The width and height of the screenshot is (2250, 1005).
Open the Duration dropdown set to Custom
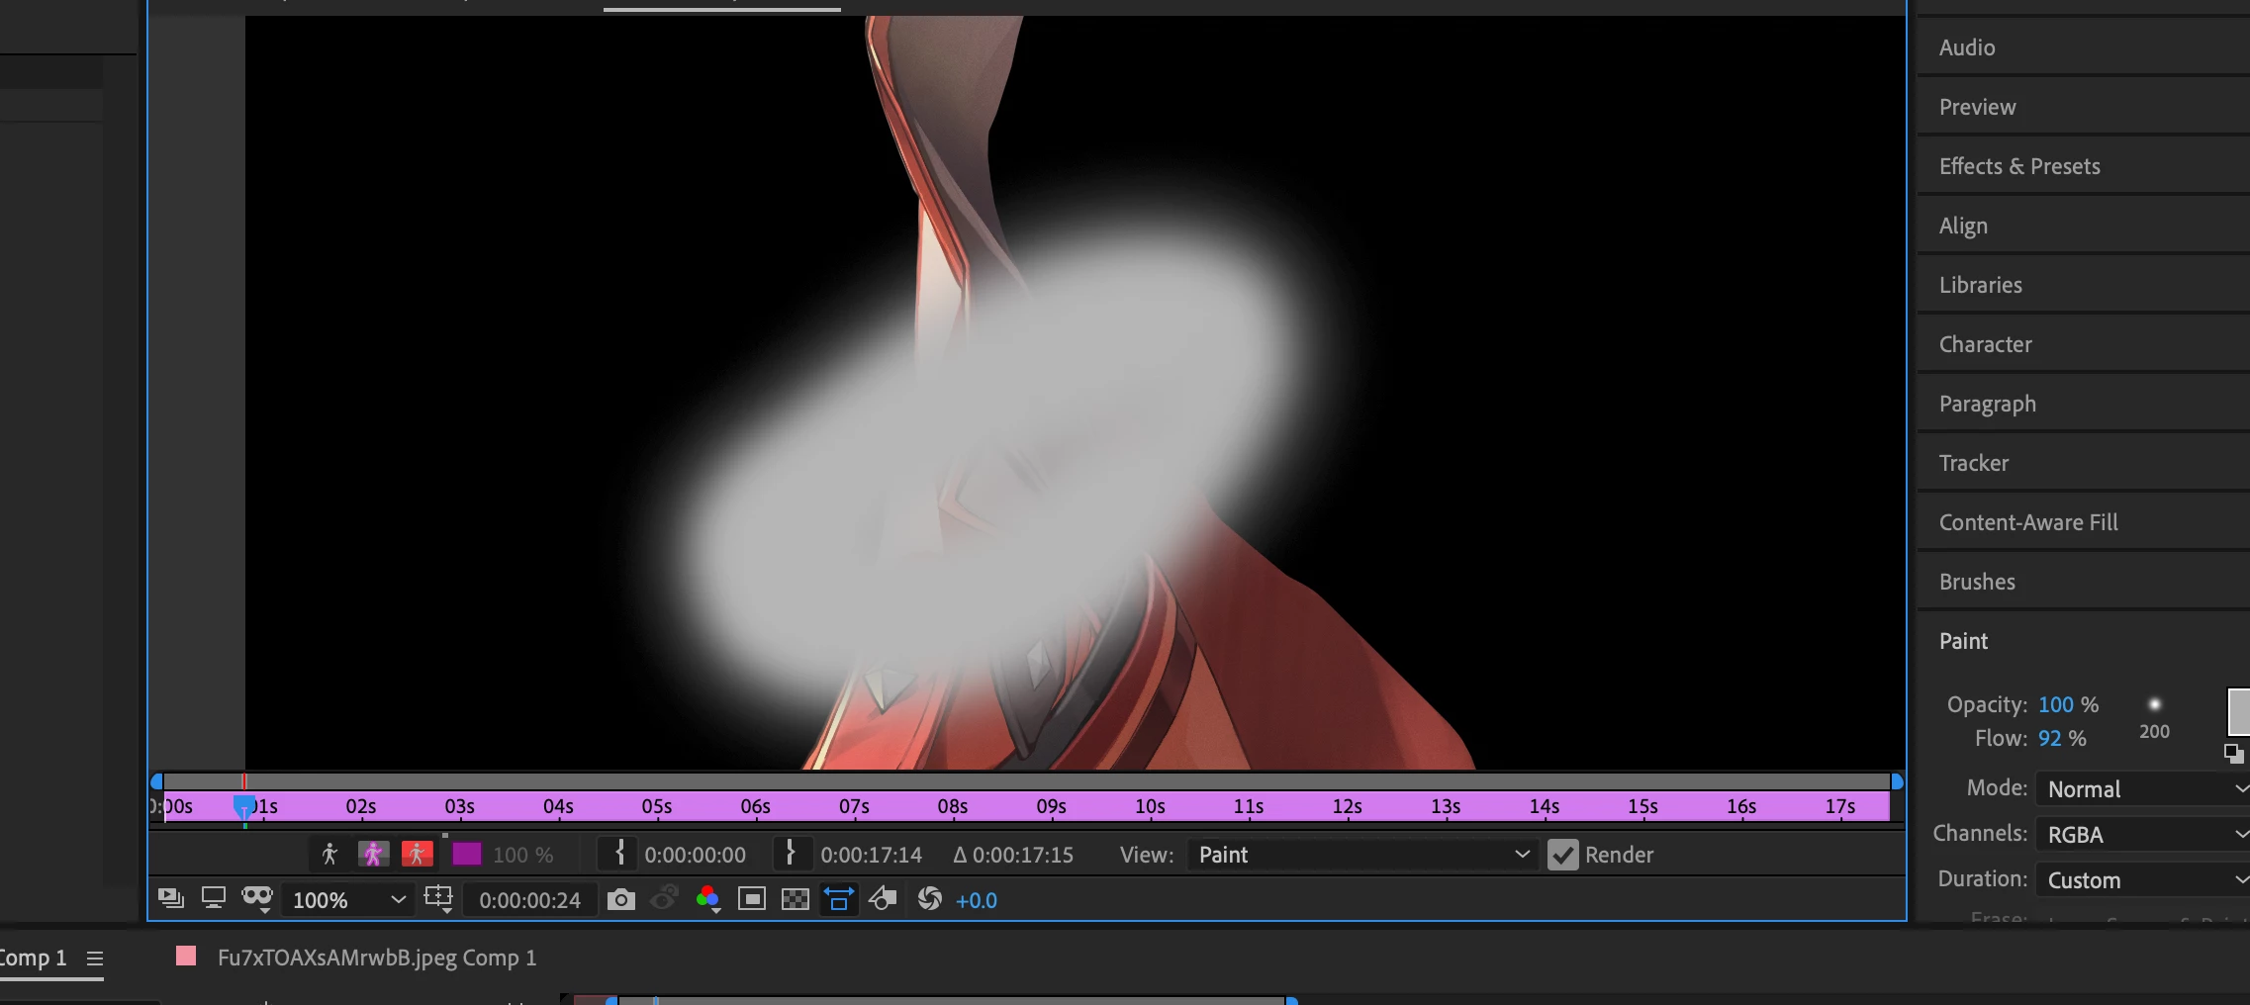tap(2143, 880)
